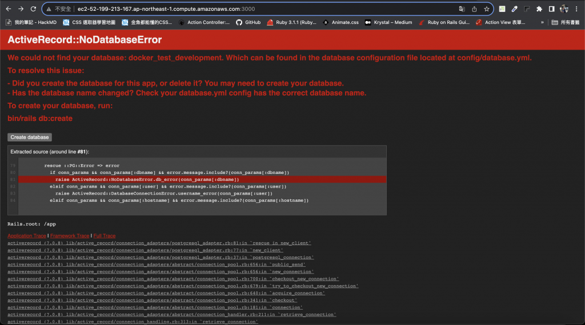Click 'Extracted source (around line #81)' label

50,152
